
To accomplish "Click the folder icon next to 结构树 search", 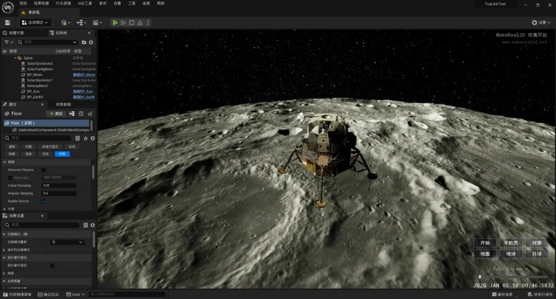I will click(x=84, y=42).
